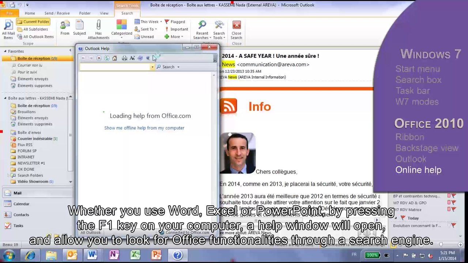The width and height of the screenshot is (468, 263).
Task: Open Help Search button scope arrow
Action: pos(178,67)
